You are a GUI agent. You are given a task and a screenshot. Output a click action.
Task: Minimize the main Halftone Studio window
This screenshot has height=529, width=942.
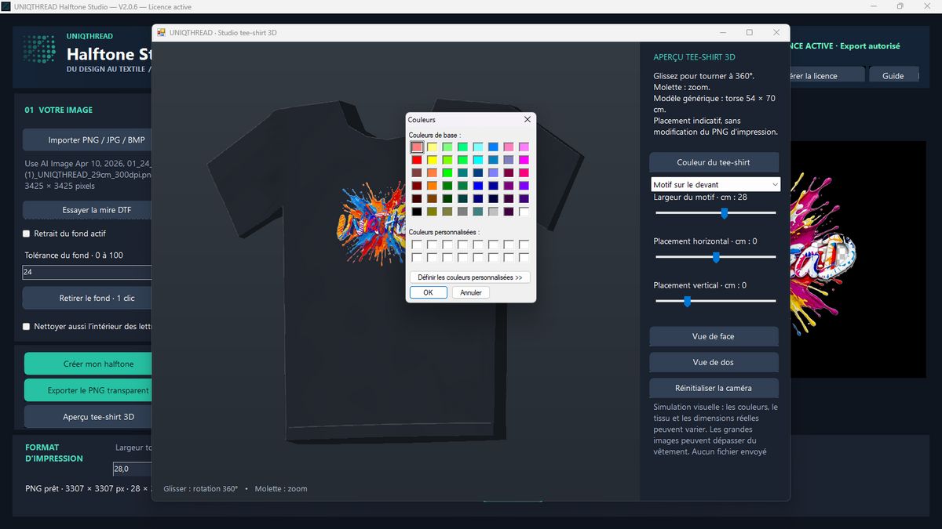coord(874,6)
